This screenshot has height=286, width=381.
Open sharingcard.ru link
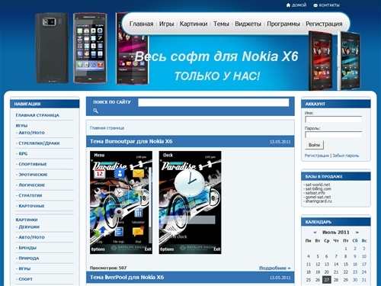coord(319,201)
